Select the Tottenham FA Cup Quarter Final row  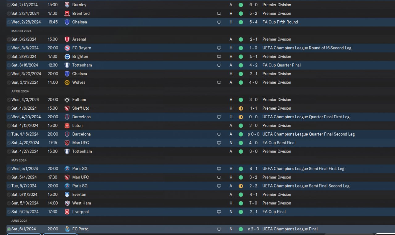pyautogui.click(x=201, y=65)
